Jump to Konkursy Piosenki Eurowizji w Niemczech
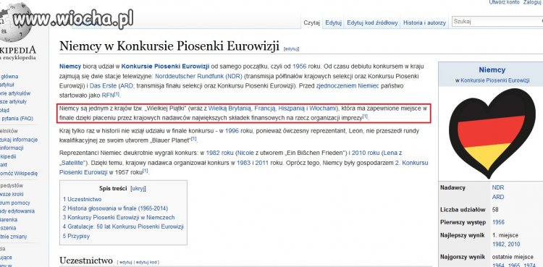The height and width of the screenshot is (267, 543). (119, 218)
